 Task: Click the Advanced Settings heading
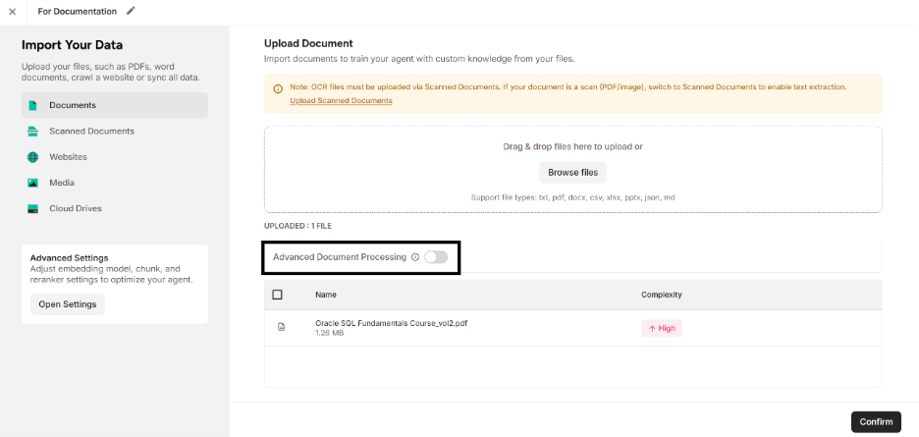pyautogui.click(x=69, y=258)
